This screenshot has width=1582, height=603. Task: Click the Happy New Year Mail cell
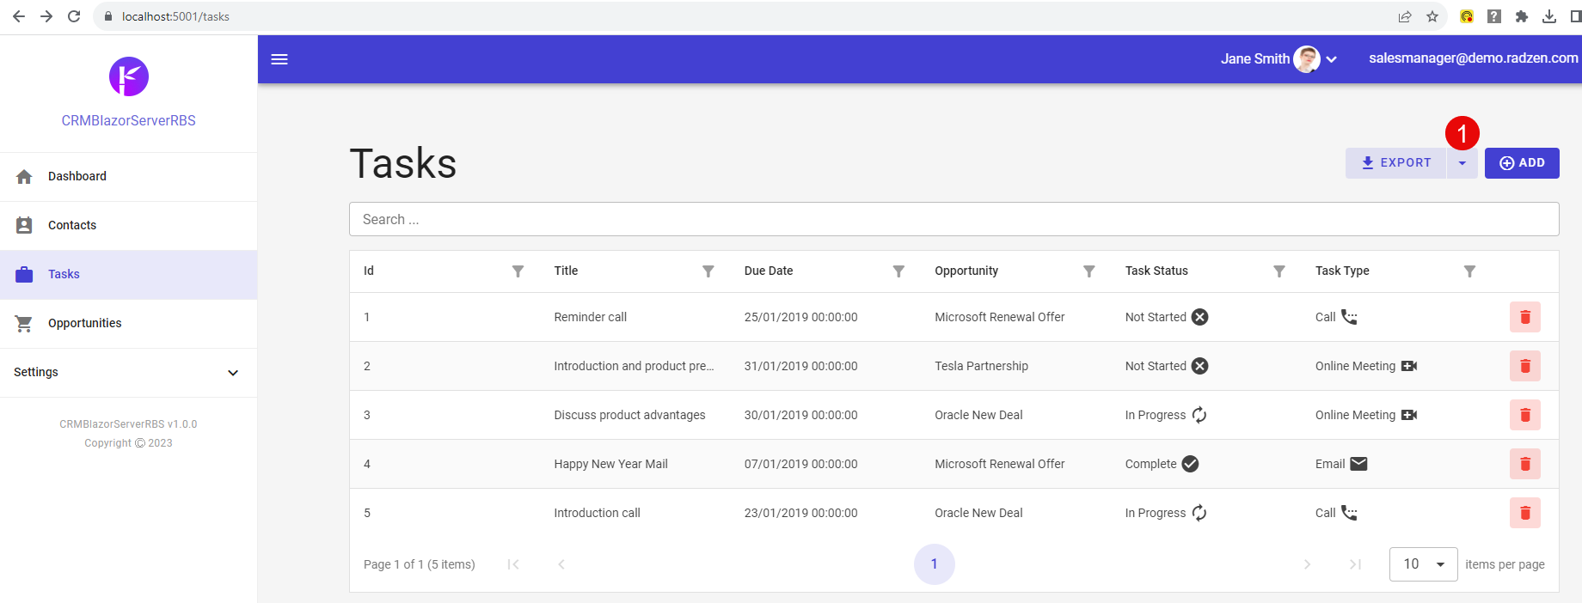(x=610, y=464)
